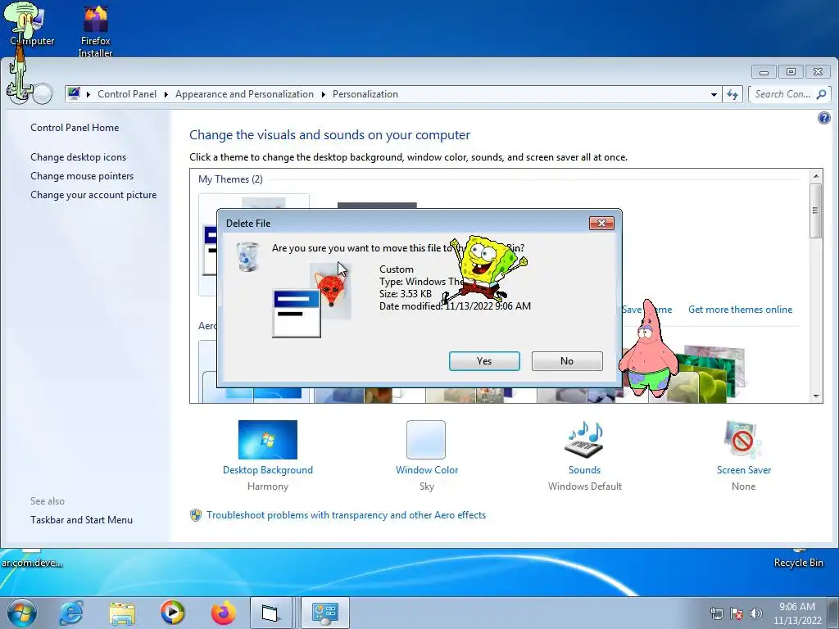This screenshot has width=839, height=629.
Task: Expand arrow after Control Panel breadcrumb
Action: pyautogui.click(x=166, y=94)
